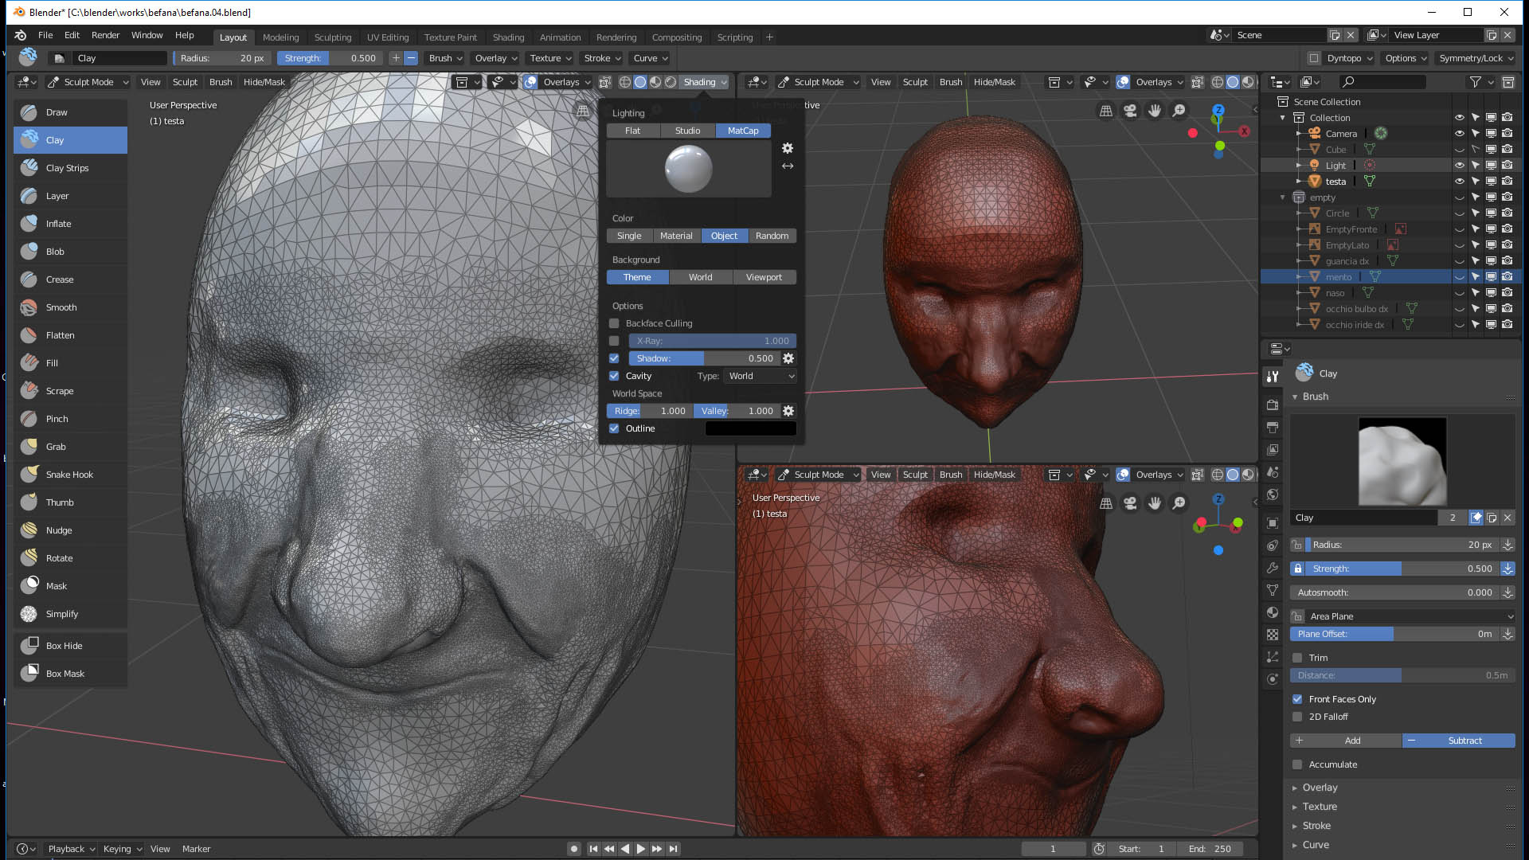Collapse the empty collection in outliner
Viewport: 1529px width, 860px height.
click(x=1282, y=197)
